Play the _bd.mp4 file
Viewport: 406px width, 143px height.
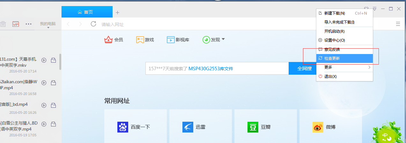click(x=44, y=105)
